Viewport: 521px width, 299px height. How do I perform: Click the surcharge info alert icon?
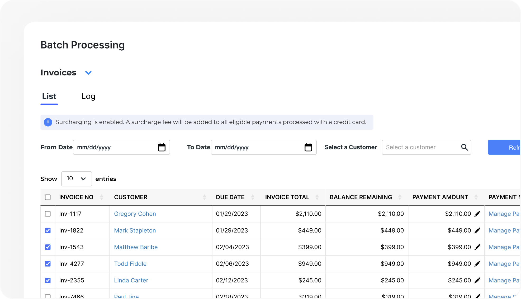click(48, 122)
